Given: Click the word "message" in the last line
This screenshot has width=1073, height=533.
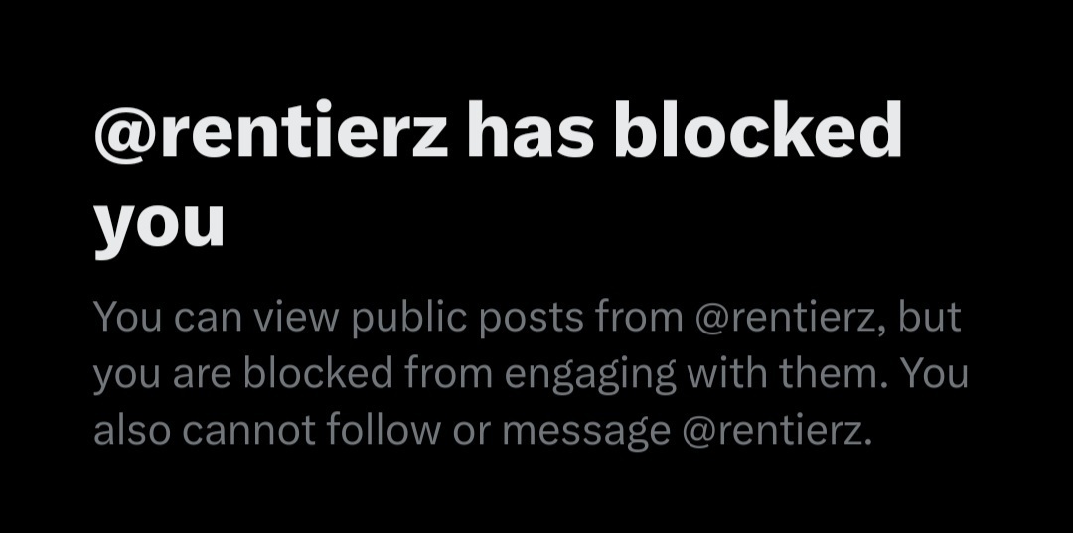Looking at the screenshot, I should [586, 433].
